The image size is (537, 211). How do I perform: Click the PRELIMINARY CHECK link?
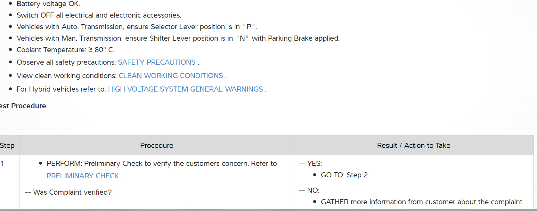pyautogui.click(x=83, y=176)
